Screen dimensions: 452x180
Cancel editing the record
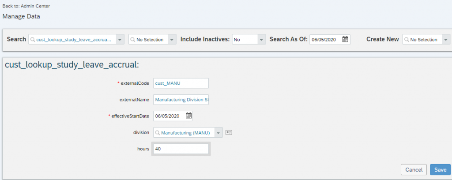pyautogui.click(x=414, y=169)
